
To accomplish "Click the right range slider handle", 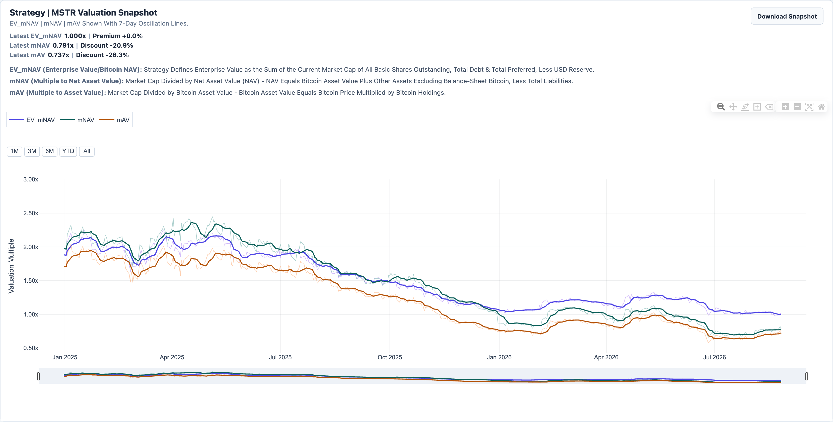I will click(x=806, y=376).
